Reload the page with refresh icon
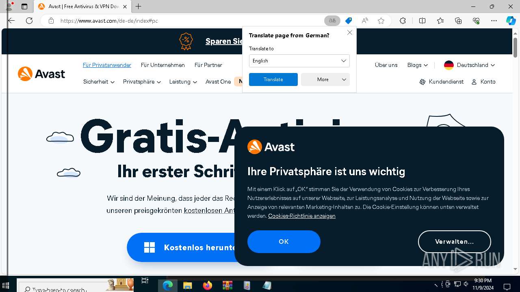 tap(29, 21)
